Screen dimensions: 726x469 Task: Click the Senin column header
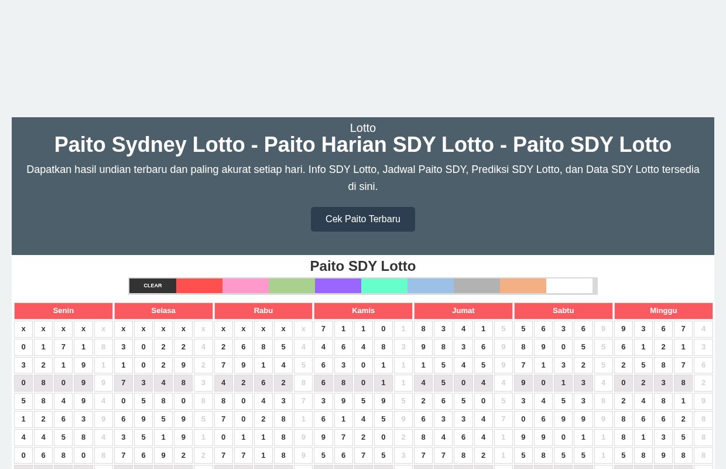coord(63,311)
